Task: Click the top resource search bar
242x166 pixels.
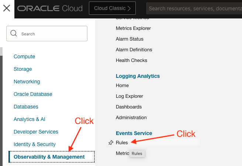Action: [194, 8]
